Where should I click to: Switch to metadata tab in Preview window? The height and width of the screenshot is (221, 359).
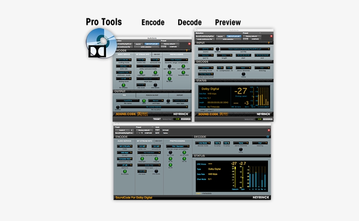[207, 193]
